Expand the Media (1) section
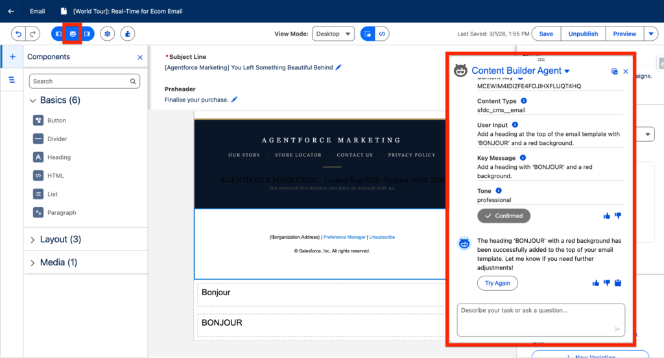The height and width of the screenshot is (358, 664). tap(33, 262)
